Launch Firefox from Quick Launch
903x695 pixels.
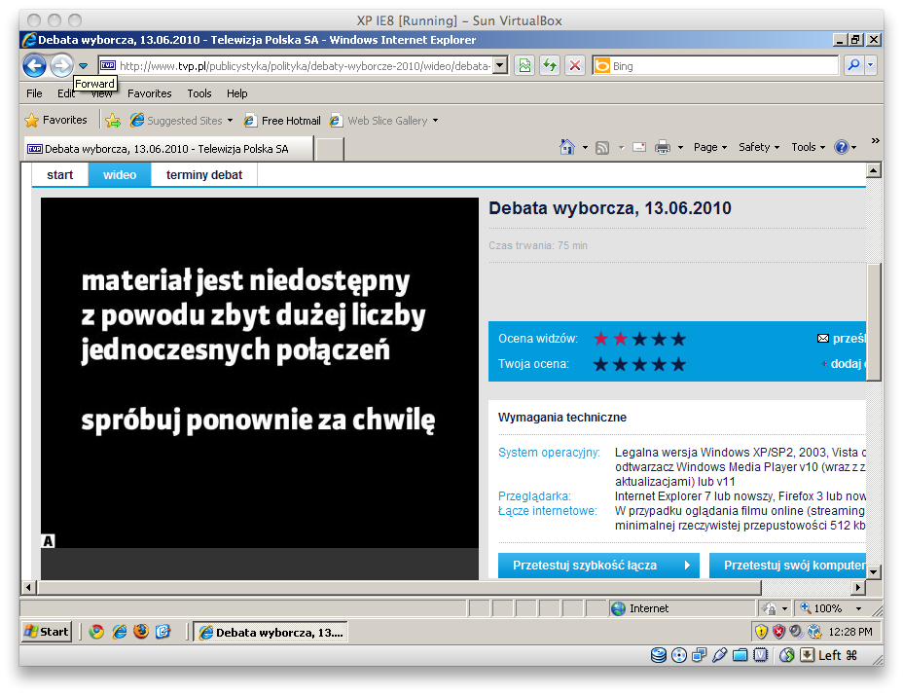(x=141, y=632)
